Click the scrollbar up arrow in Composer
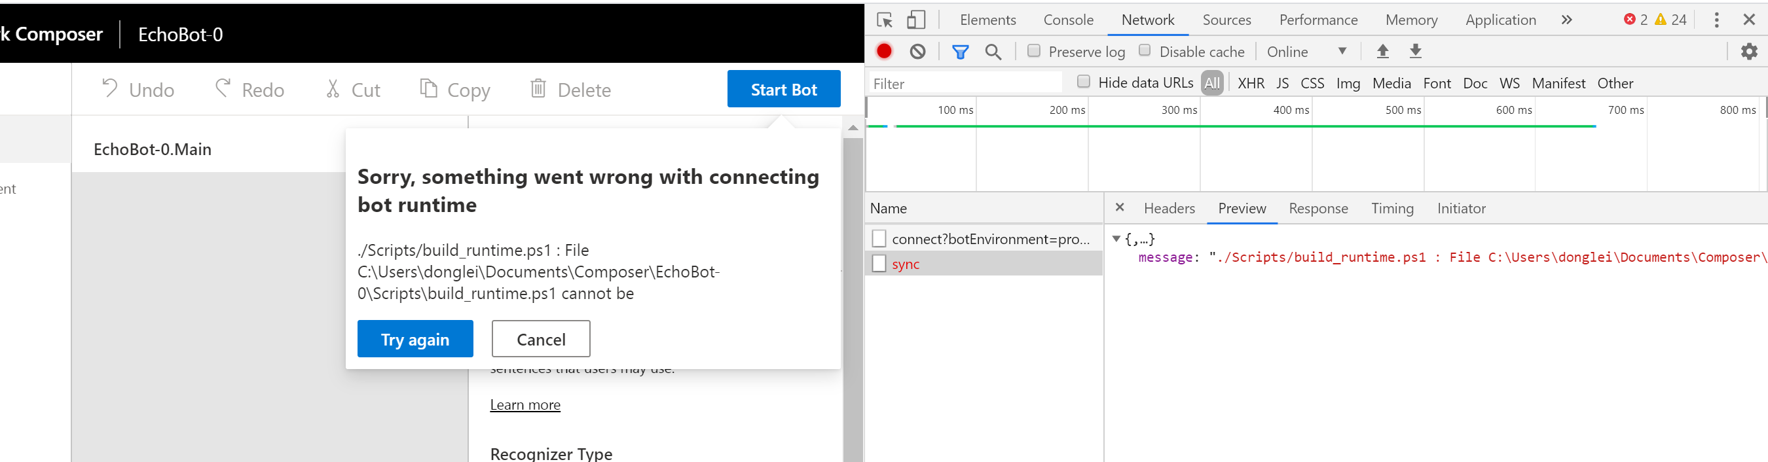The height and width of the screenshot is (462, 1768). pos(853,128)
